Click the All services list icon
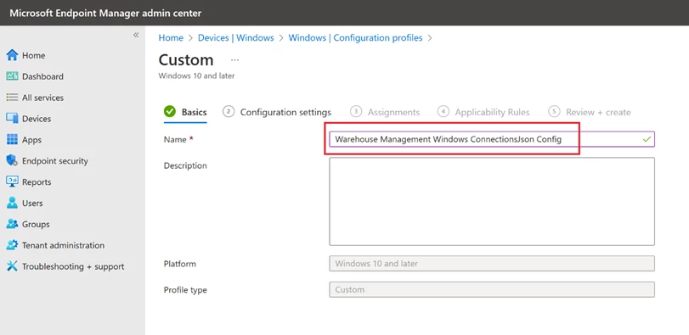This screenshot has width=689, height=335. click(x=12, y=98)
